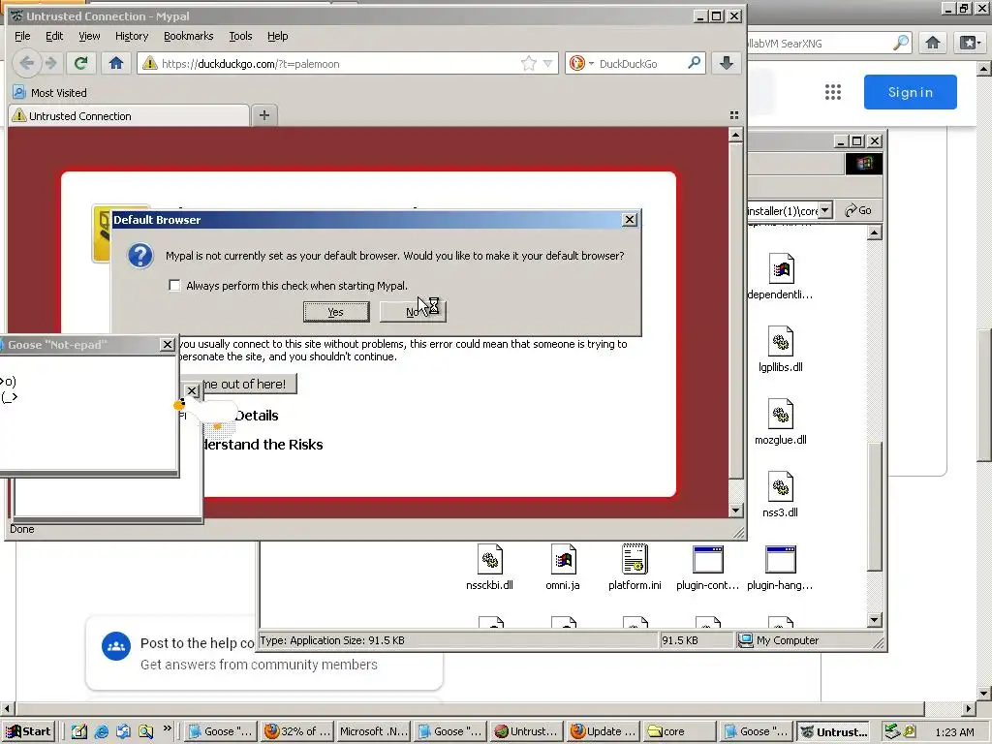Bookmark this page with the star icon

[529, 63]
